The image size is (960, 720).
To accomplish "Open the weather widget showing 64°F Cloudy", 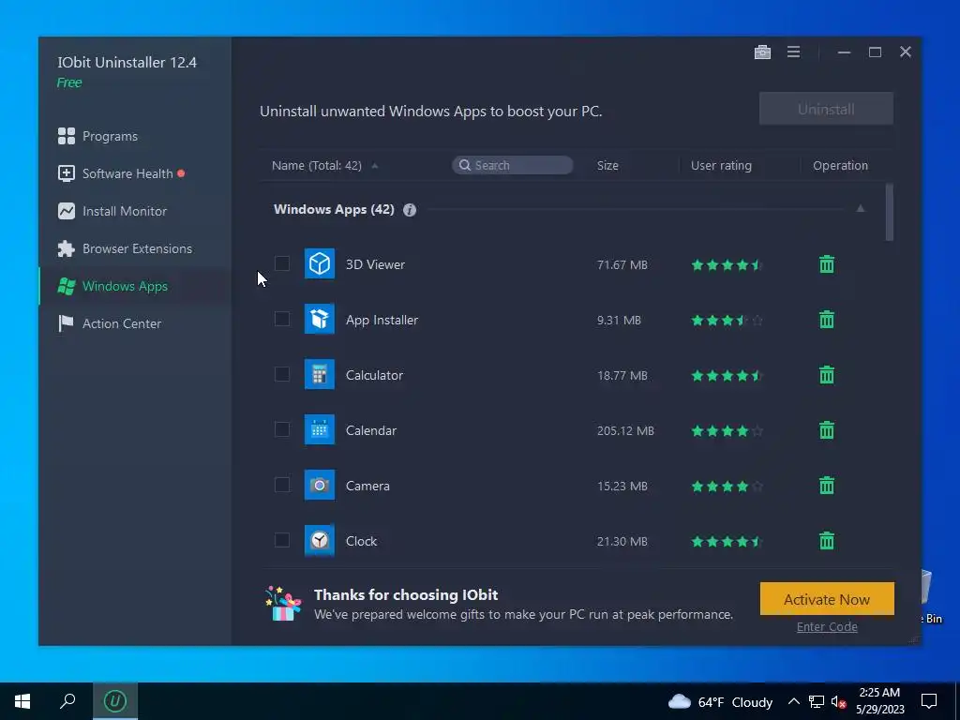I will [719, 701].
